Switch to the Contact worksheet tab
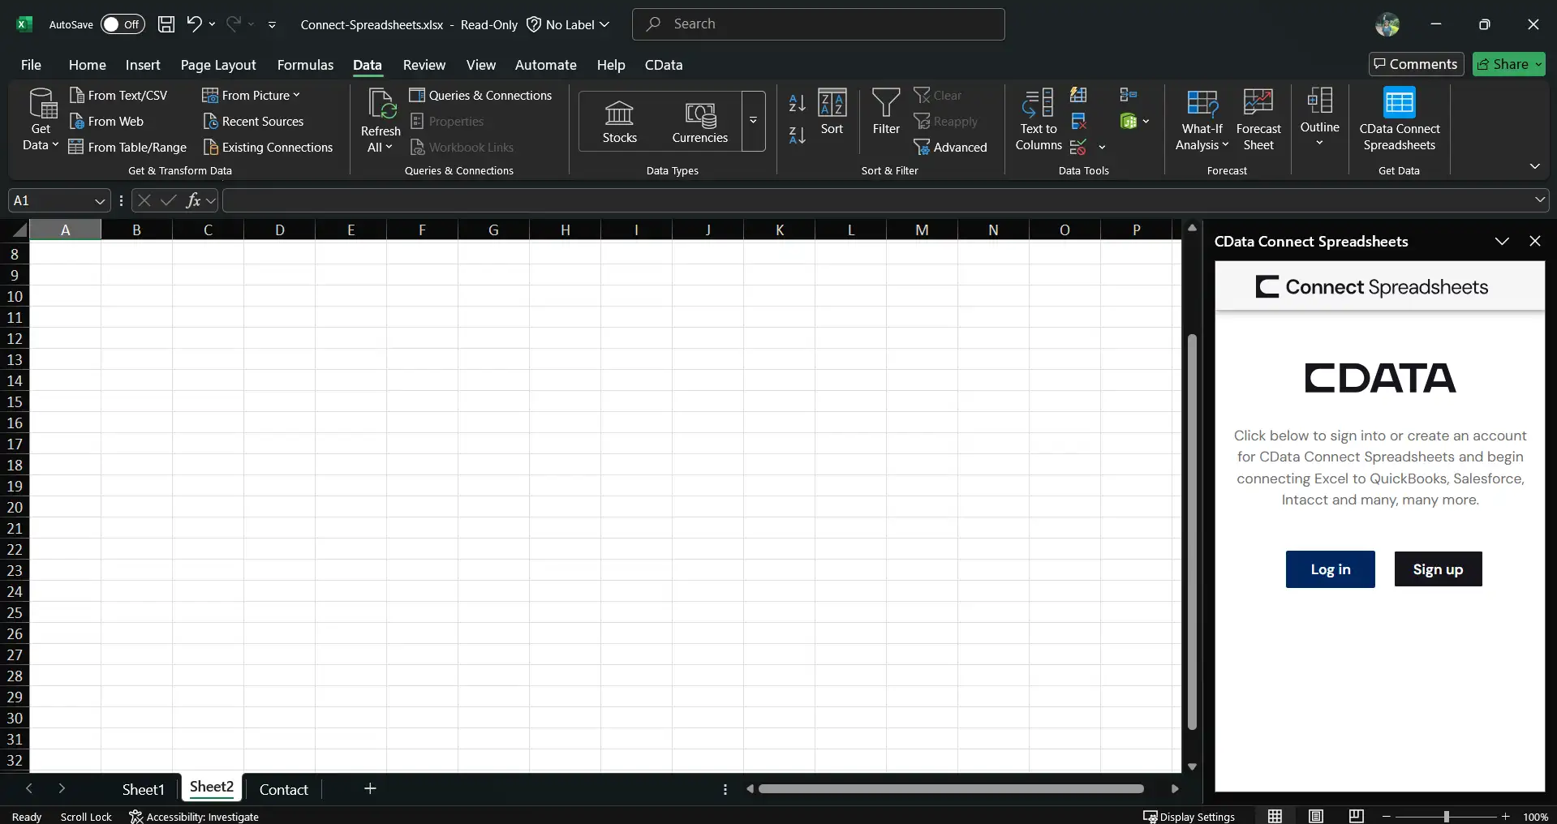Viewport: 1557px width, 824px height. coord(283,789)
